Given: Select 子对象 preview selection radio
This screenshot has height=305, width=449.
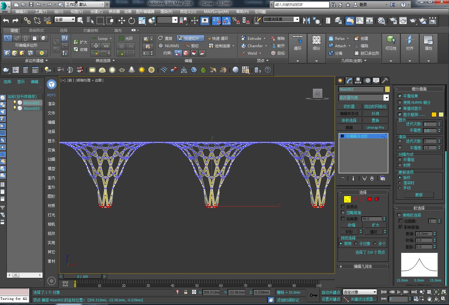Looking at the screenshot, I should [x=356, y=244].
